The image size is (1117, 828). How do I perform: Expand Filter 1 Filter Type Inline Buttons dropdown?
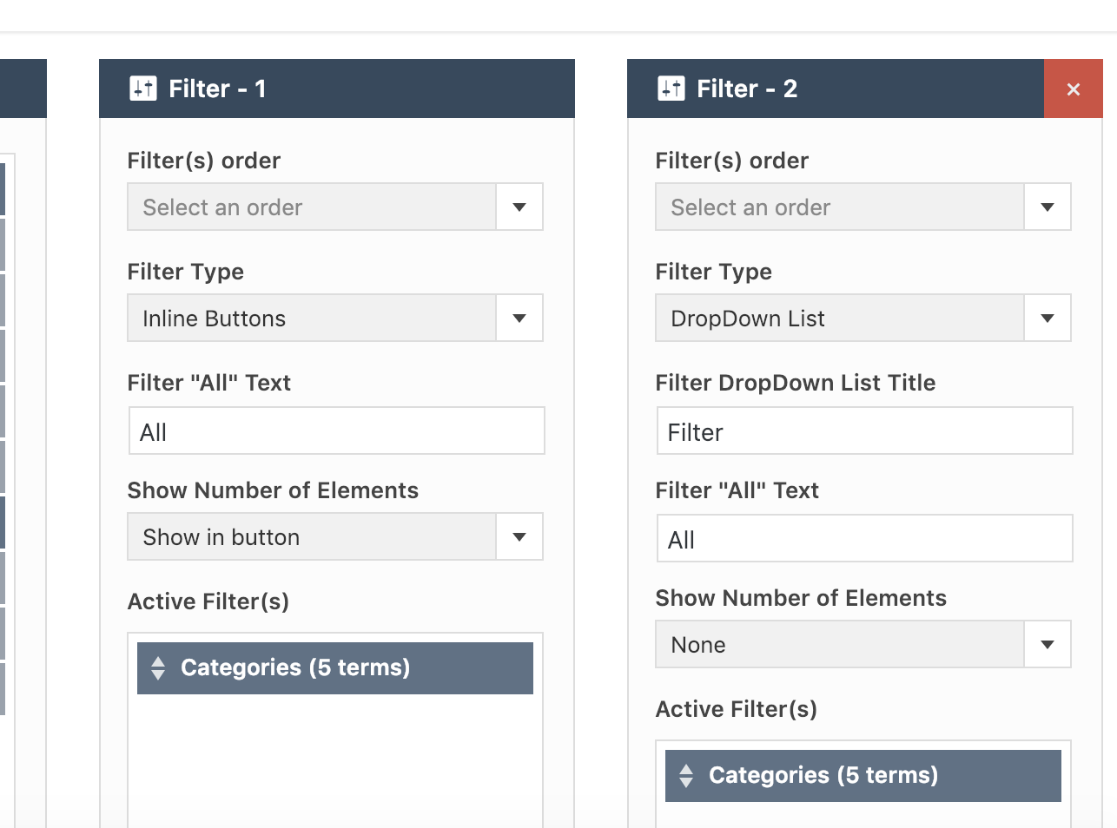334,319
